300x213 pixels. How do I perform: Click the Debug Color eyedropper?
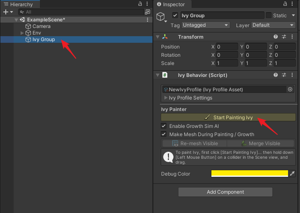pyautogui.click(x=292, y=174)
